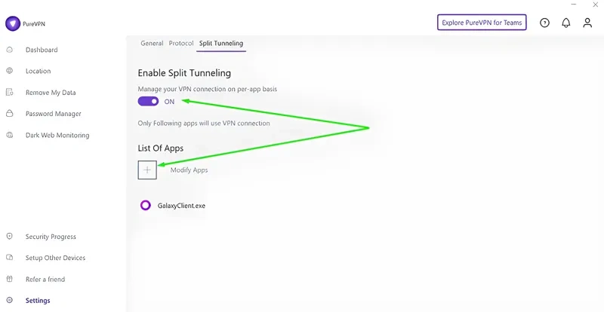Image resolution: width=604 pixels, height=312 pixels.
Task: Open Remove My Data from sidebar
Action: (51, 93)
